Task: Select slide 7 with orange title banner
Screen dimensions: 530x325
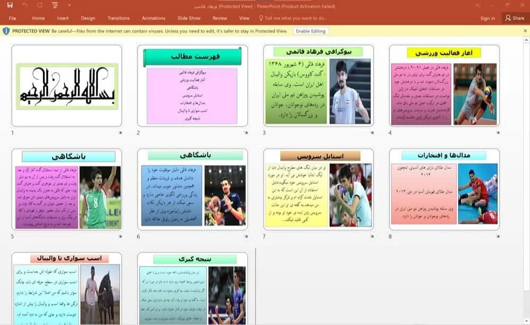Action: [319, 189]
